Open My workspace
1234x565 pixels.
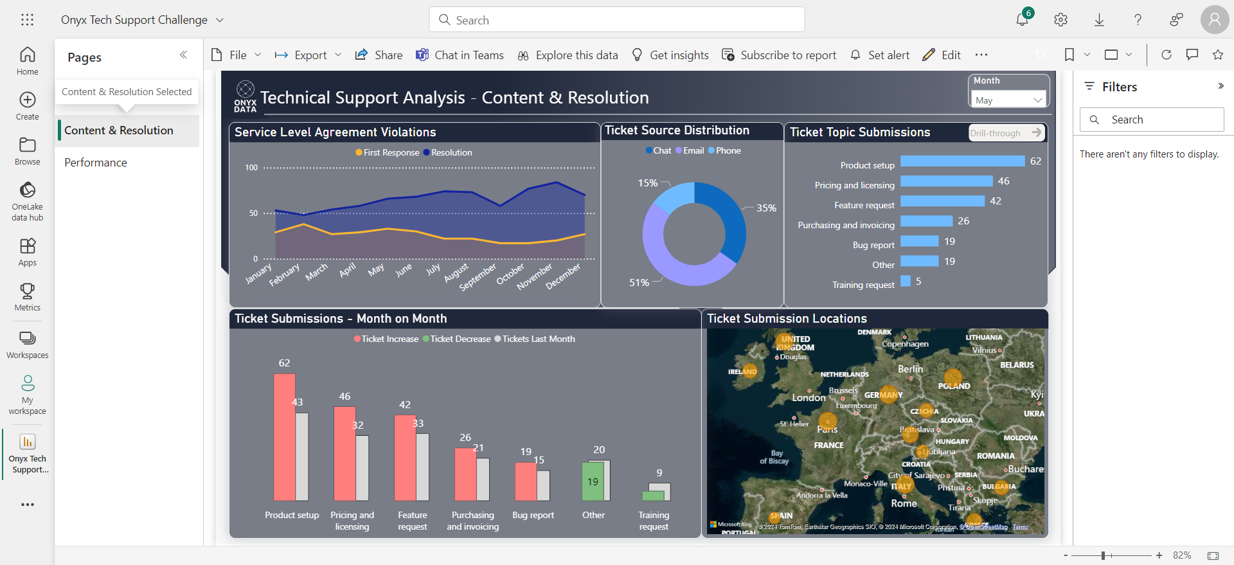click(27, 395)
